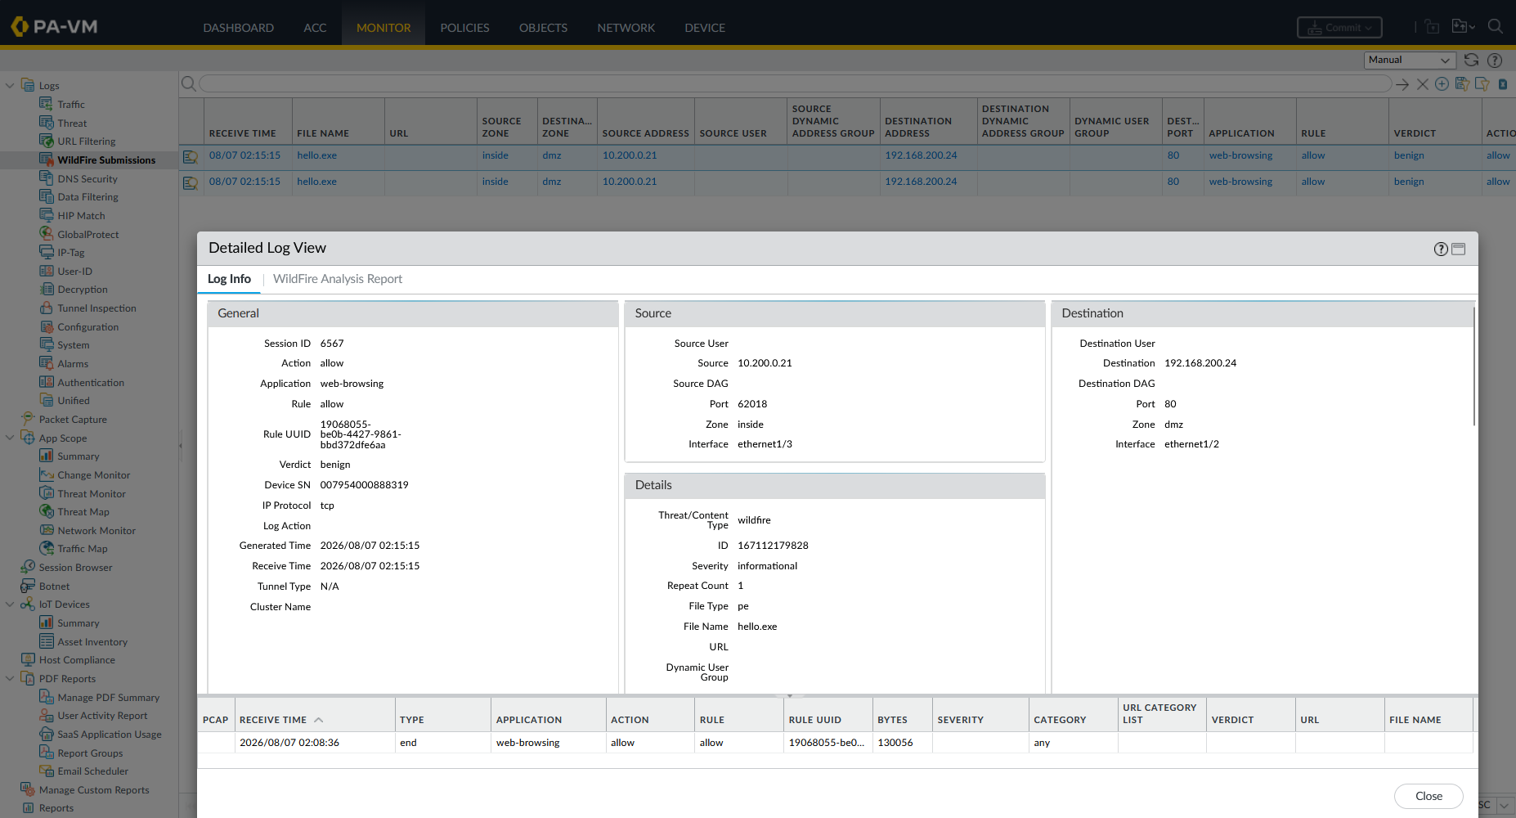Select the Threat log icon

[47, 123]
